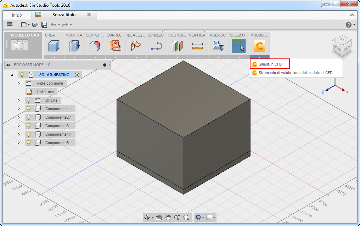
Task: Select the Orbit tool in navigation bar
Action: (x=147, y=217)
